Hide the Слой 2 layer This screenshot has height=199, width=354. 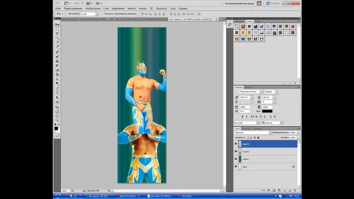point(236,151)
